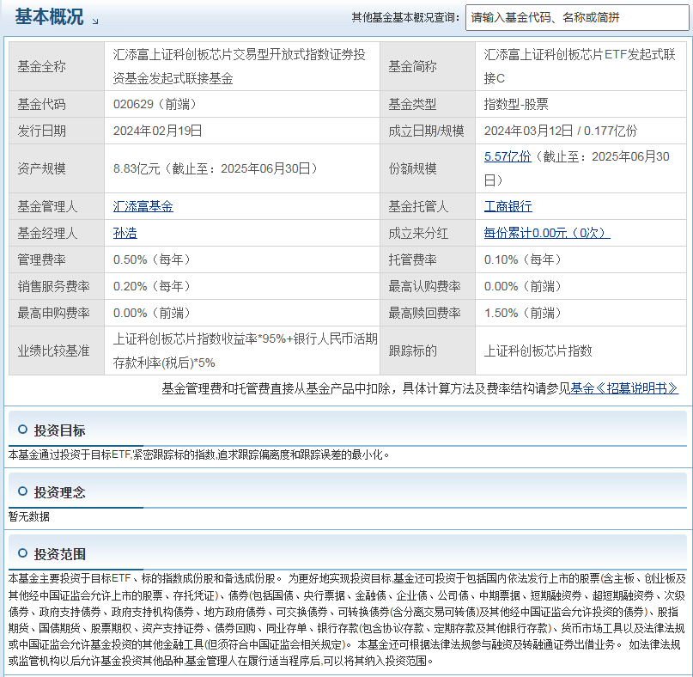Screen dimensions: 693x677
Task: Open the 基金《招募说明书》 prospectus link
Action: tap(624, 388)
